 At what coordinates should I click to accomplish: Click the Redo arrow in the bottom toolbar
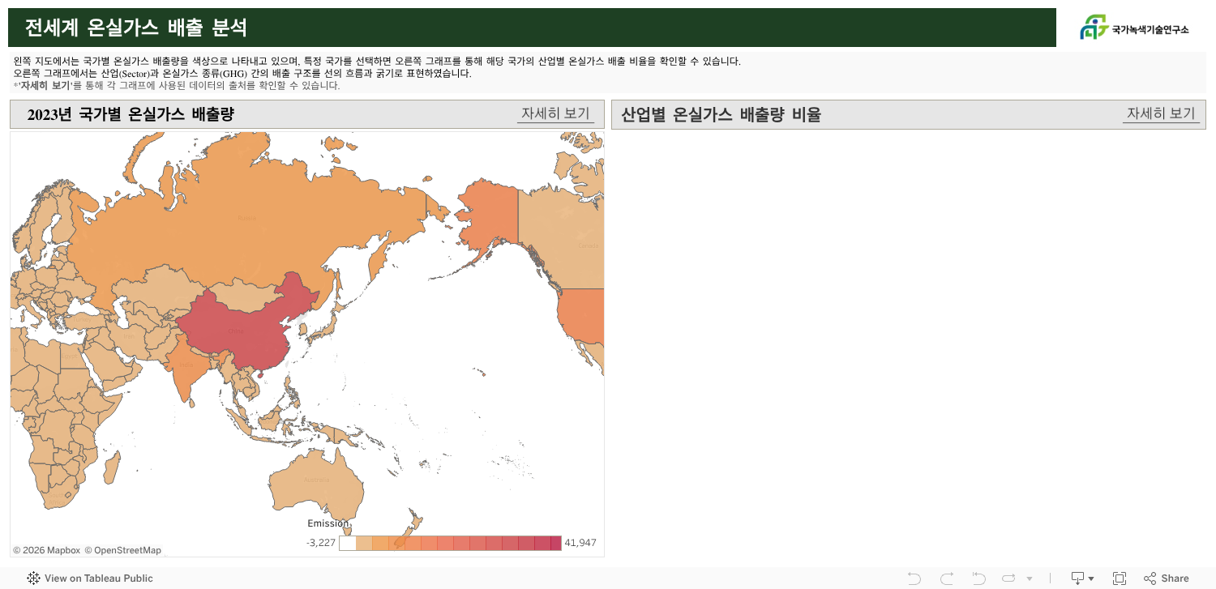tap(946, 578)
